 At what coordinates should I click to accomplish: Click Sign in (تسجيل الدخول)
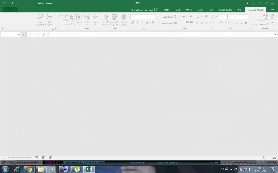coord(45,3)
